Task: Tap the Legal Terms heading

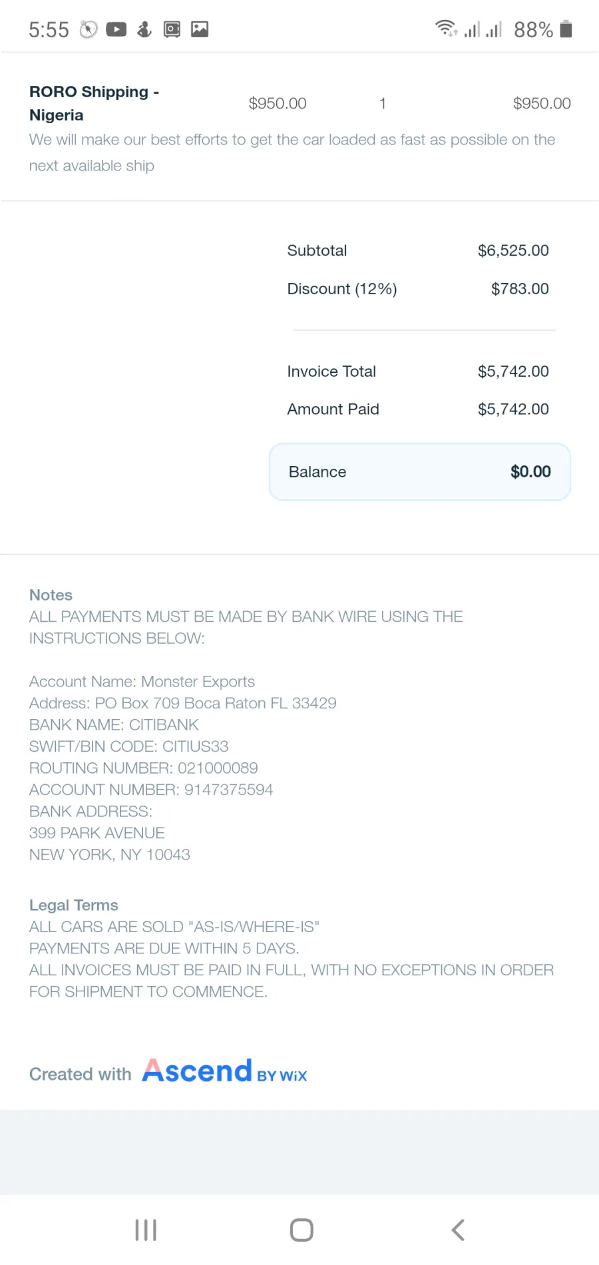Action: pyautogui.click(x=74, y=905)
